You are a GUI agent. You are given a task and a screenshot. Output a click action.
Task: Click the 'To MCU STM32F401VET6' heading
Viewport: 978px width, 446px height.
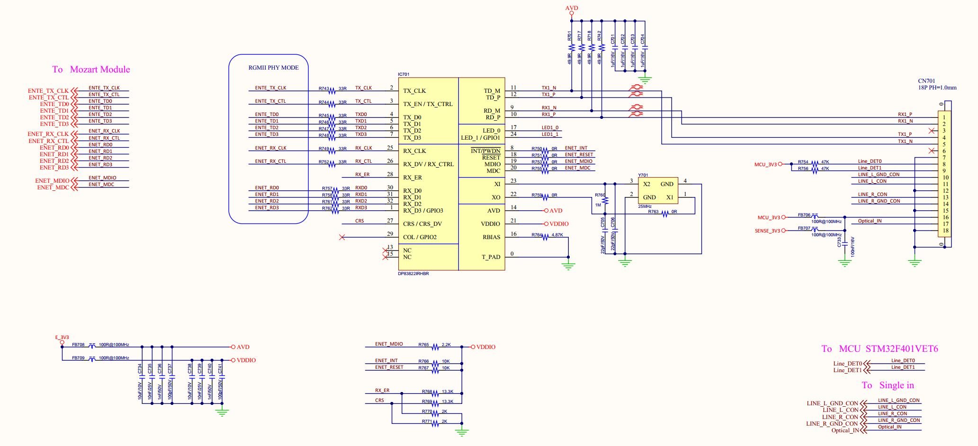tap(879, 349)
